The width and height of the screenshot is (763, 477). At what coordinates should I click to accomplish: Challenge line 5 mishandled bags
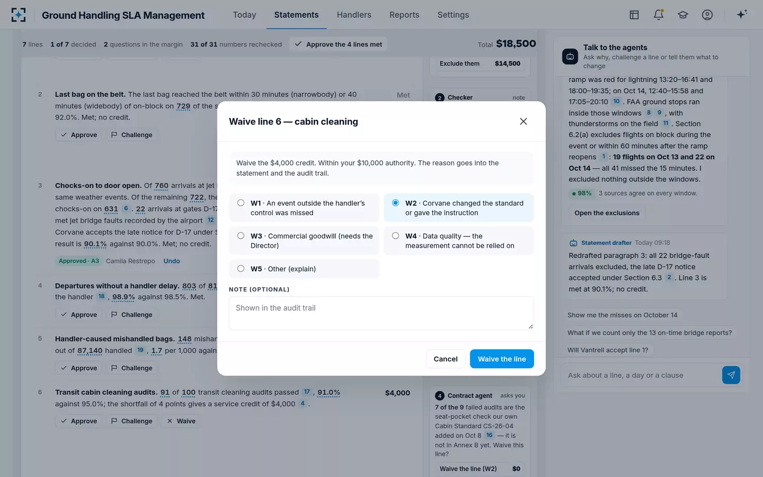pos(131,368)
